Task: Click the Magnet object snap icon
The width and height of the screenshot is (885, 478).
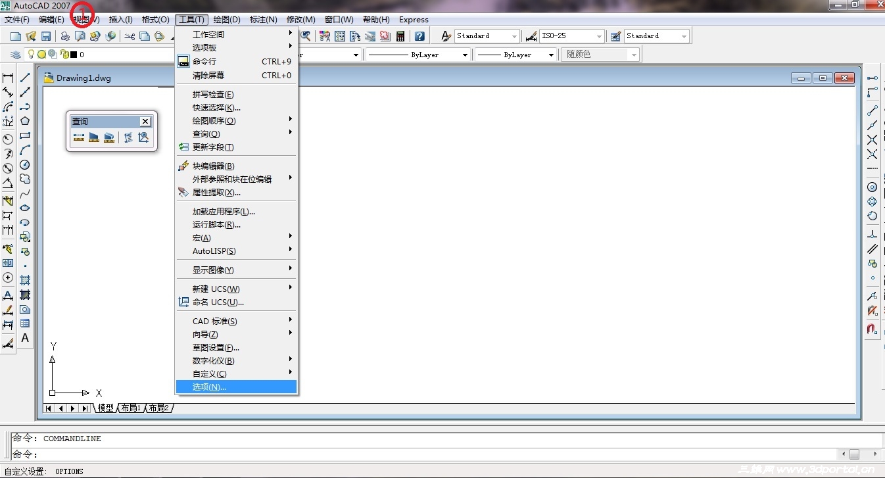Action: (873, 329)
